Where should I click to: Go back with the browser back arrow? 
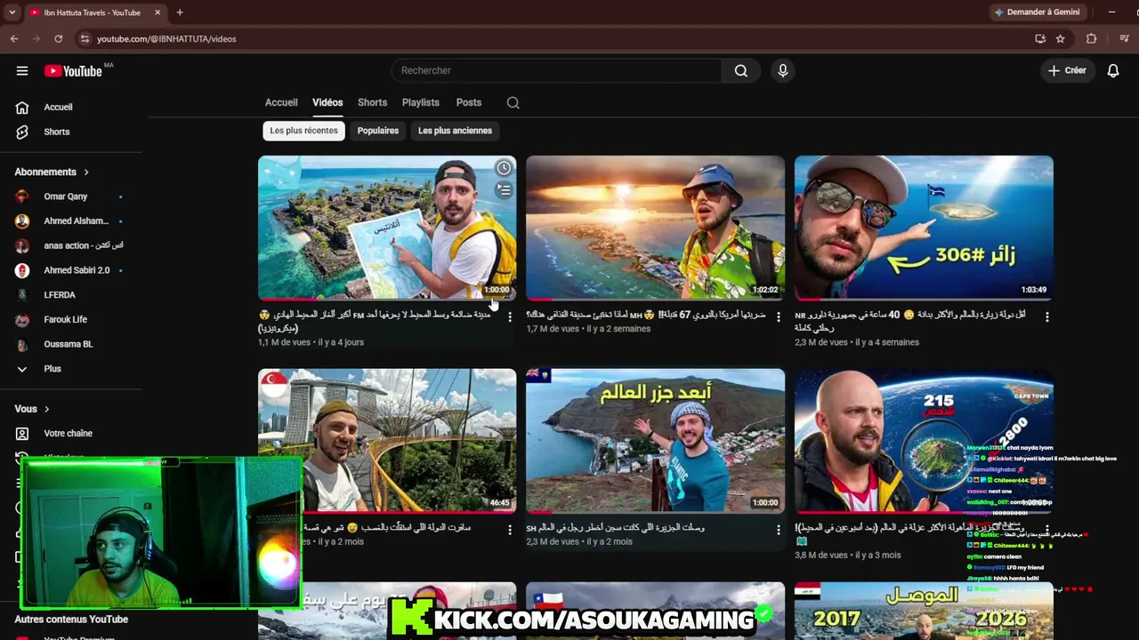[x=14, y=39]
